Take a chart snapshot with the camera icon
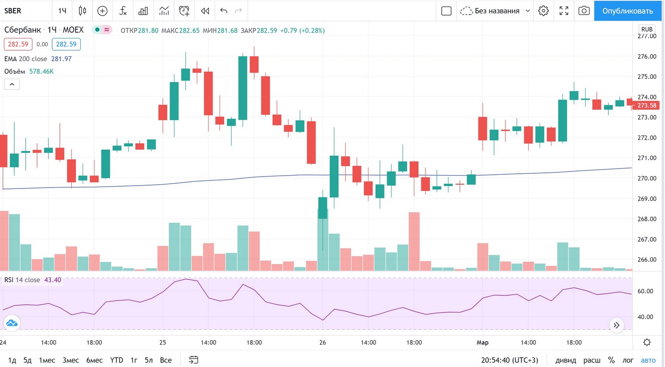Screen dimensions: 665x367 pos(584,10)
